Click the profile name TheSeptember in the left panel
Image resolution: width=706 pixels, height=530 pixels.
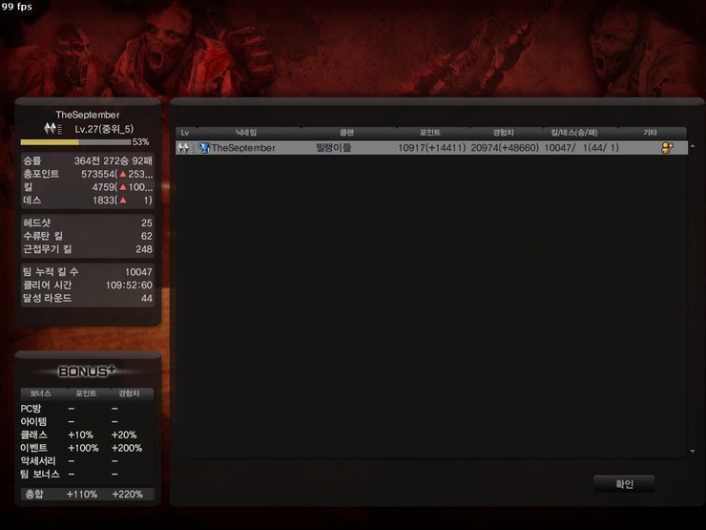88,115
